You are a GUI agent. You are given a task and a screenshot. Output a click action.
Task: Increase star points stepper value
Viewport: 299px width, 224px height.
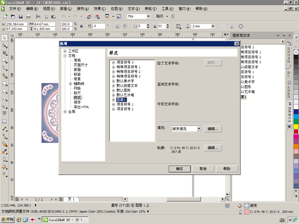coord(148,25)
